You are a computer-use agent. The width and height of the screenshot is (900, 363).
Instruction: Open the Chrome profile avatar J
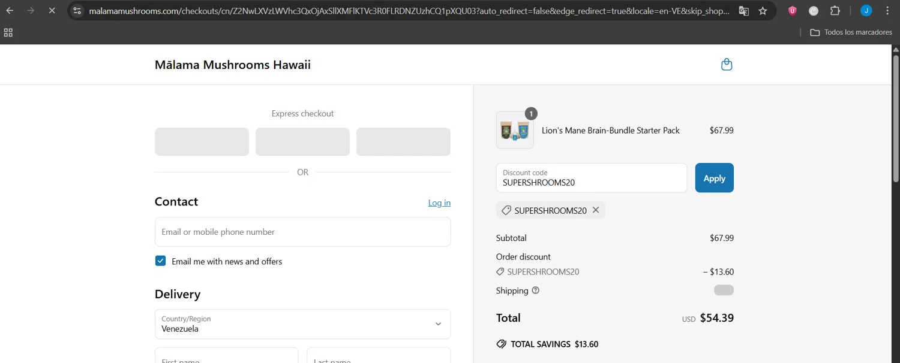click(x=866, y=11)
